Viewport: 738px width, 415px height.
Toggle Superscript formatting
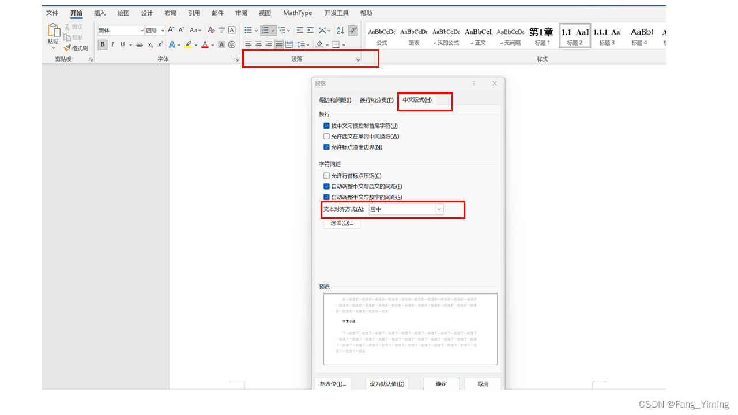tap(161, 44)
